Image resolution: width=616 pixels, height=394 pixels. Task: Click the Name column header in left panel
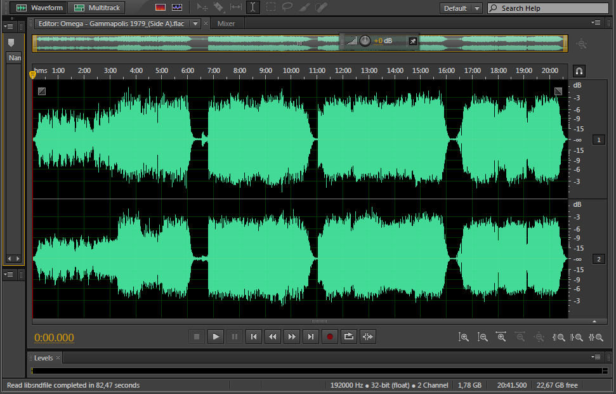pos(15,58)
